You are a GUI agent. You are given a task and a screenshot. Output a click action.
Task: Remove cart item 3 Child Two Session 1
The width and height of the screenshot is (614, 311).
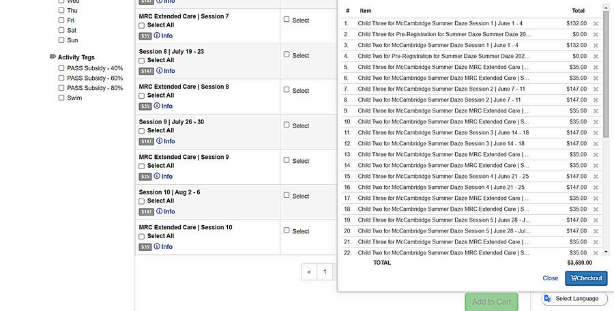click(595, 46)
